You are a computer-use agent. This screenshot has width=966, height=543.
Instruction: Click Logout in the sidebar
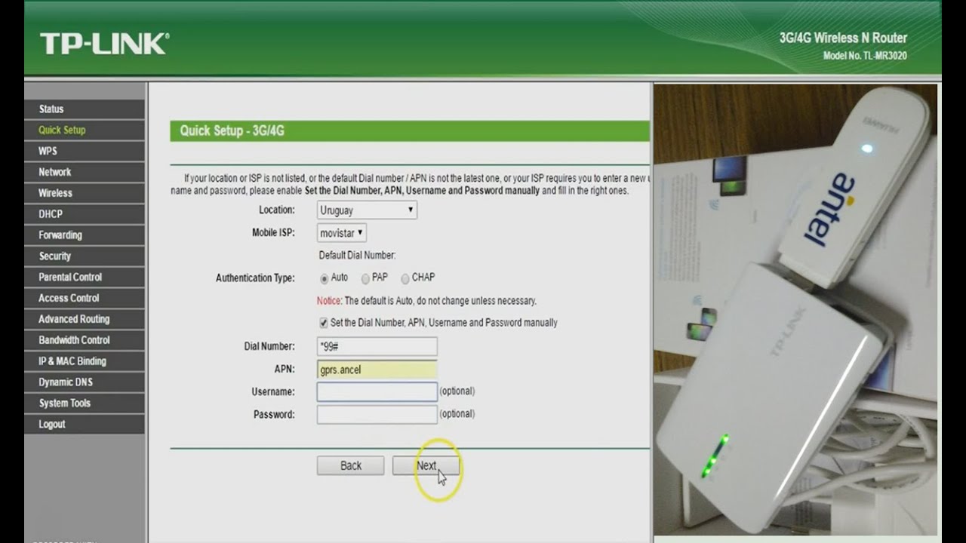(x=84, y=424)
